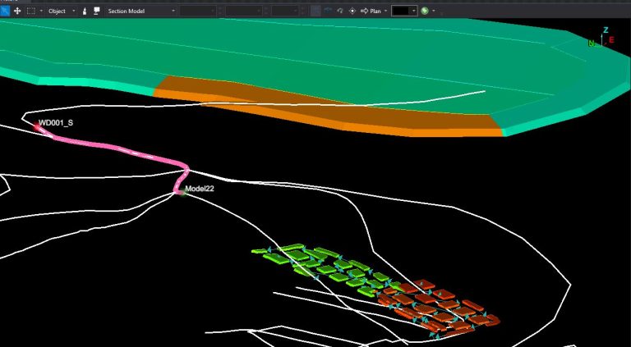Click the XYZ orientation axis indicator
The height and width of the screenshot is (347, 631).
(x=602, y=38)
